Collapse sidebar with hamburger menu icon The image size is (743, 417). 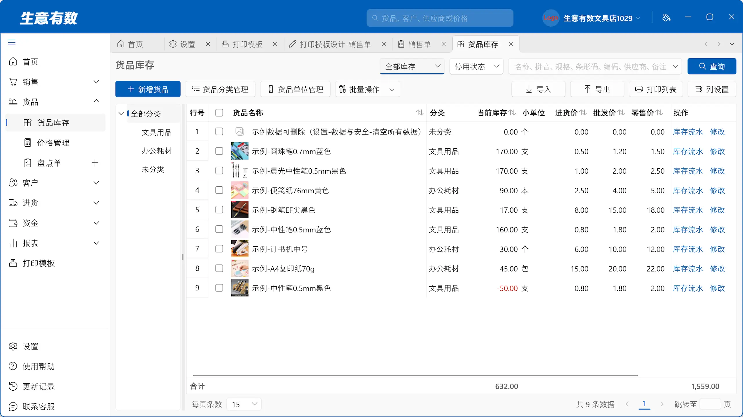point(12,42)
